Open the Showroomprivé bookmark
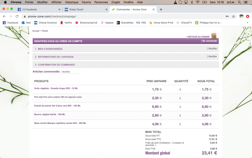252x158 pixels. tap(86, 23)
